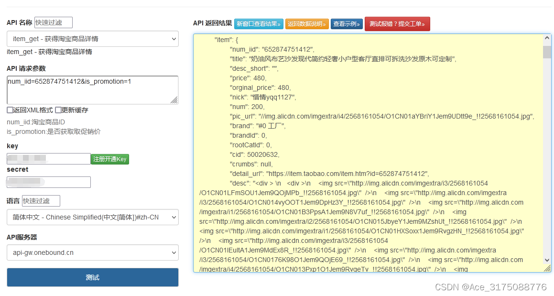Click the result scrollbar up arrow
This screenshot has width=554, height=296.
point(547,38)
